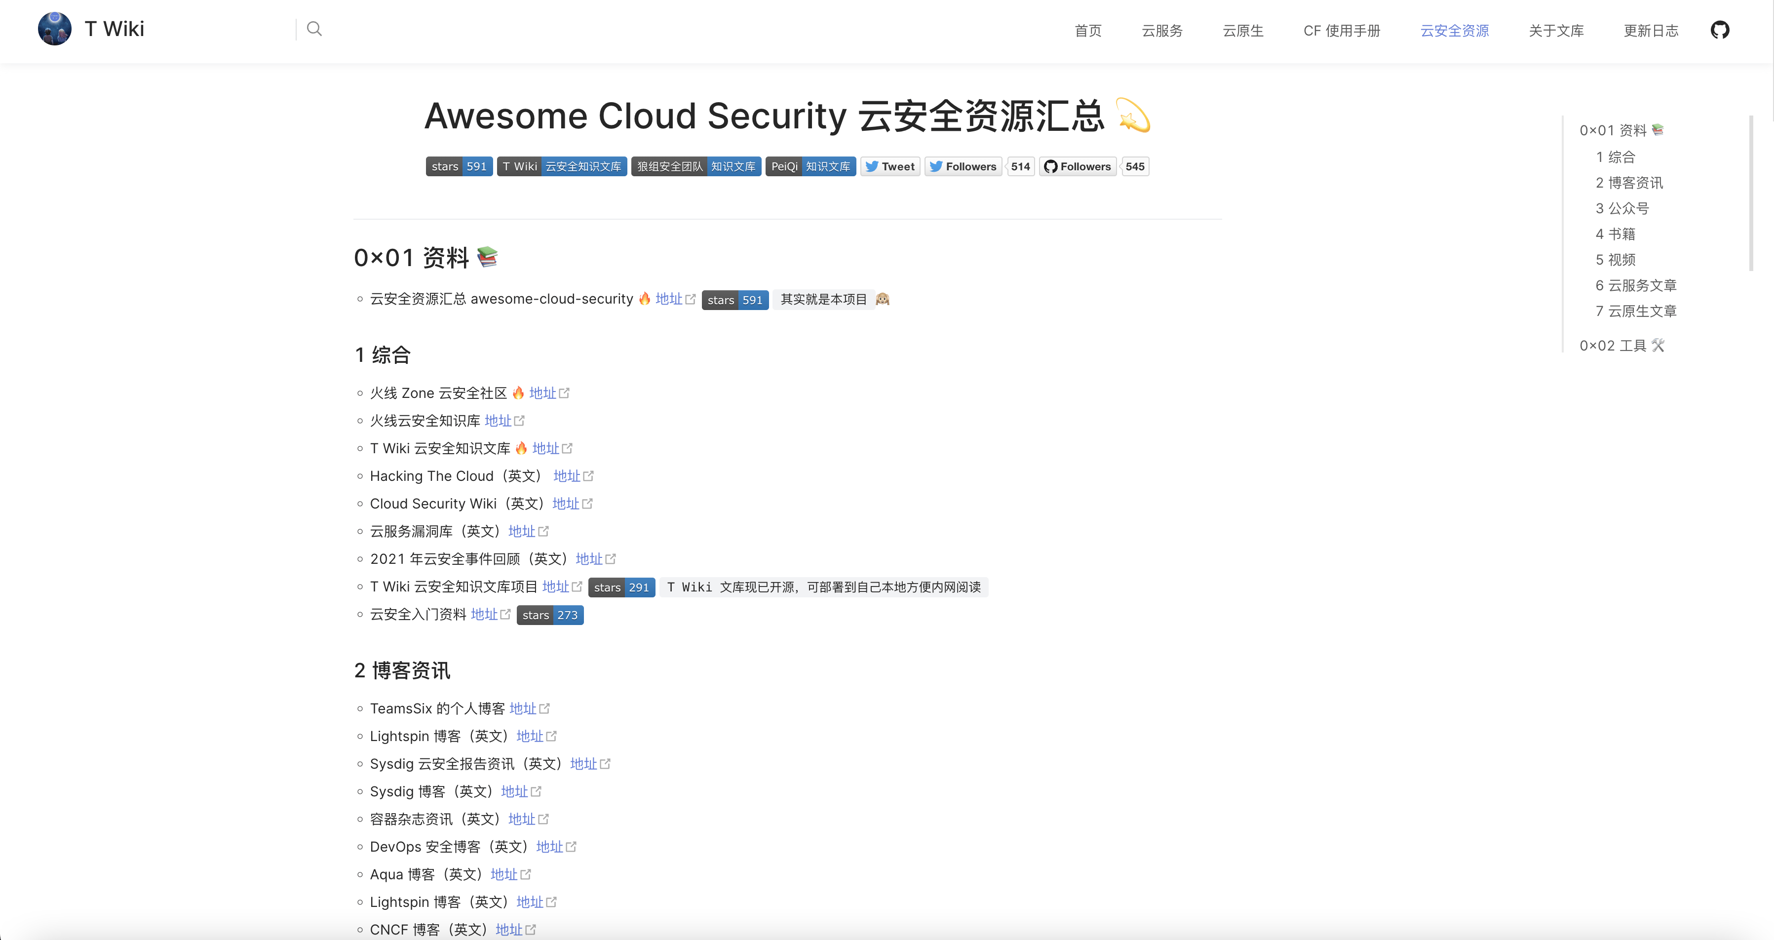
Task: Open 云服务 navigation item
Action: (1162, 31)
